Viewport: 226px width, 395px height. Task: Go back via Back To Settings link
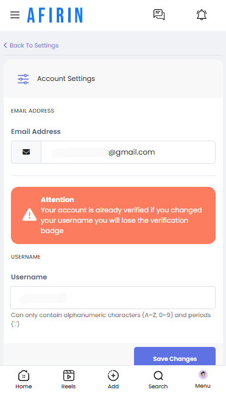click(31, 46)
